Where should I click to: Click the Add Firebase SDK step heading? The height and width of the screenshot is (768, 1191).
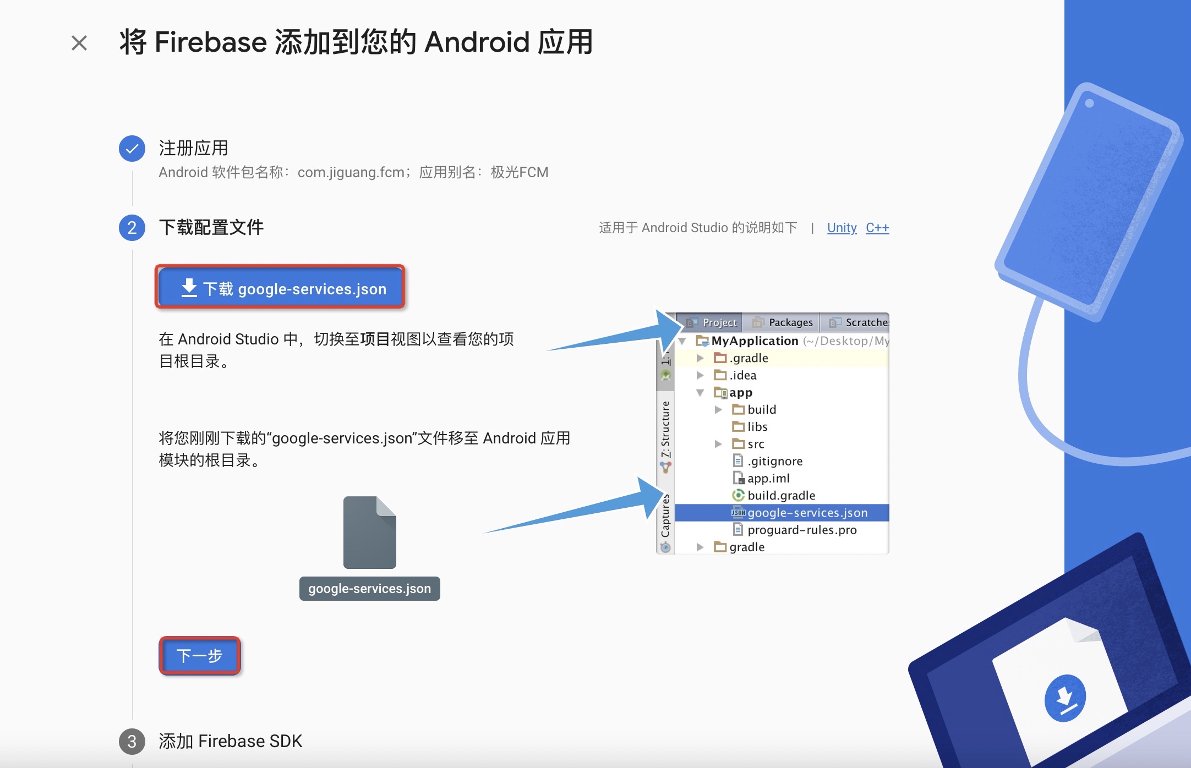[231, 742]
